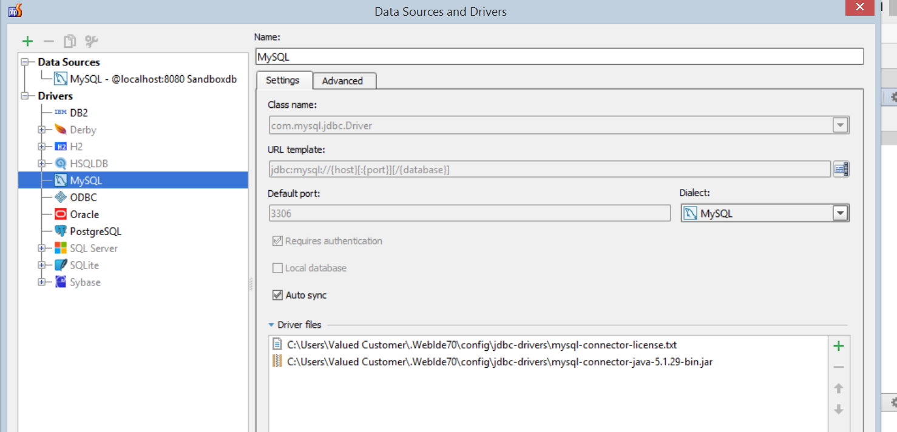897x432 pixels.
Task: Click the URL template editor icon
Action: point(841,169)
